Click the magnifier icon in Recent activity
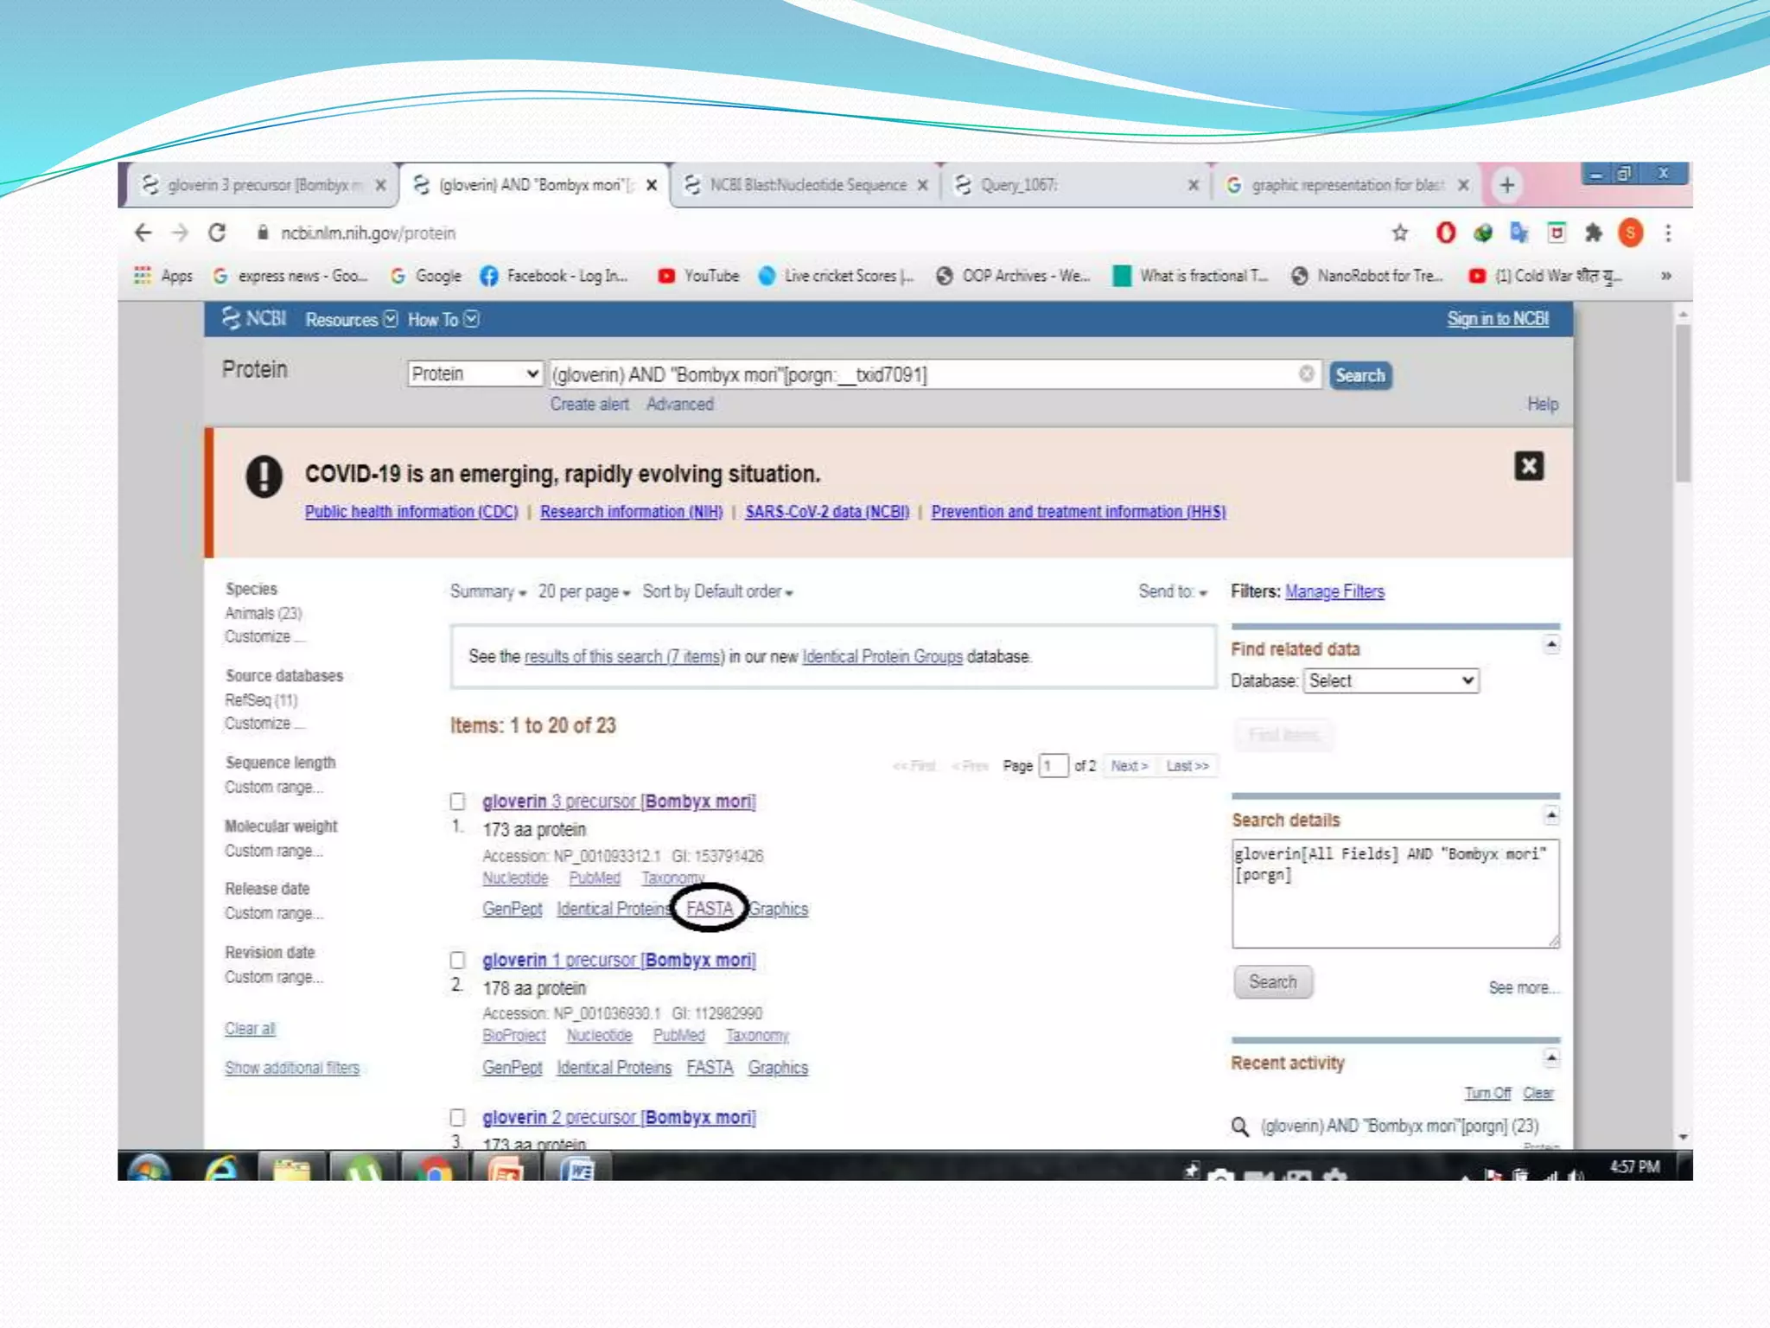This screenshot has width=1770, height=1328. [1240, 1127]
